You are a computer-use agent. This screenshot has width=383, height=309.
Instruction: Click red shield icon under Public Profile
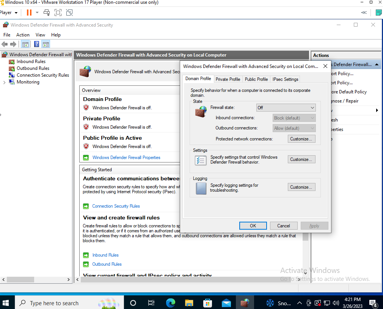click(x=86, y=146)
